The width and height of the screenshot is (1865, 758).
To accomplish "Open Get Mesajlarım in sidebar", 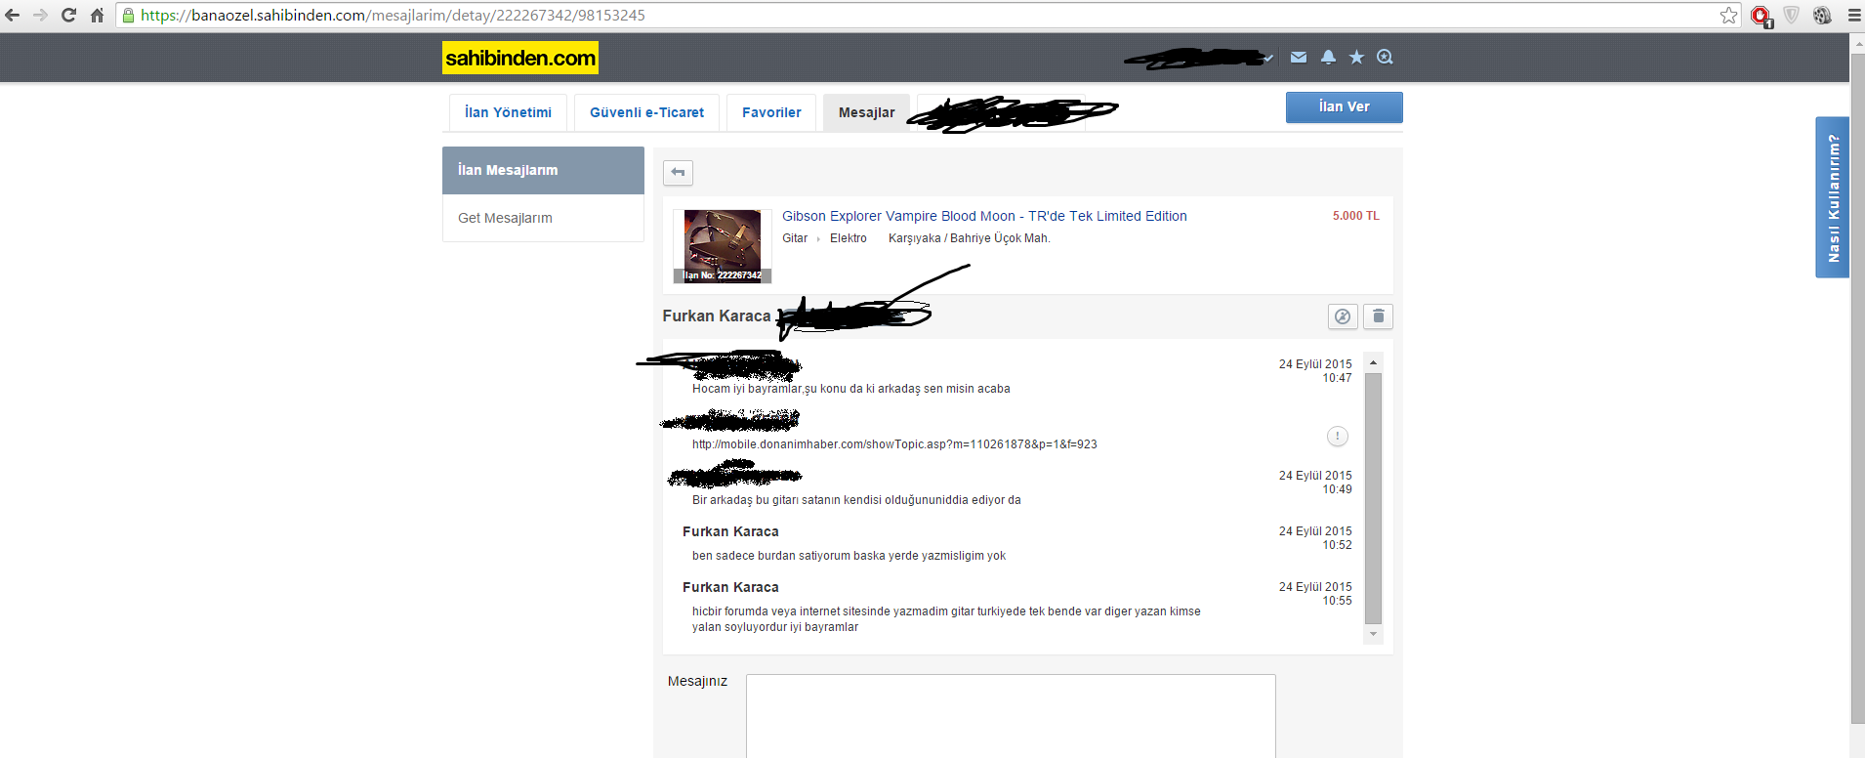I will point(543,218).
